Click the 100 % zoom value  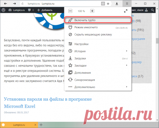click(81, 11)
